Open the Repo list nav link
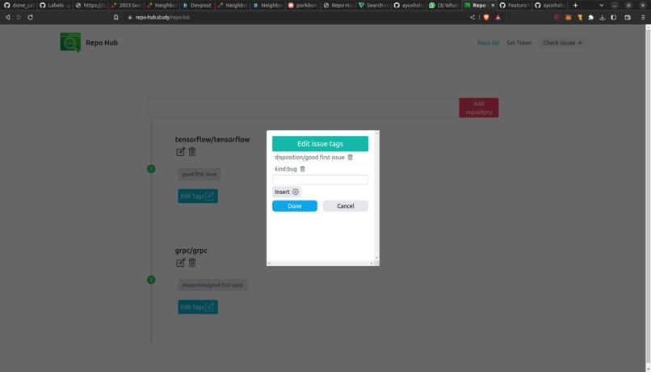Viewport: 651px width, 372px height. point(488,43)
